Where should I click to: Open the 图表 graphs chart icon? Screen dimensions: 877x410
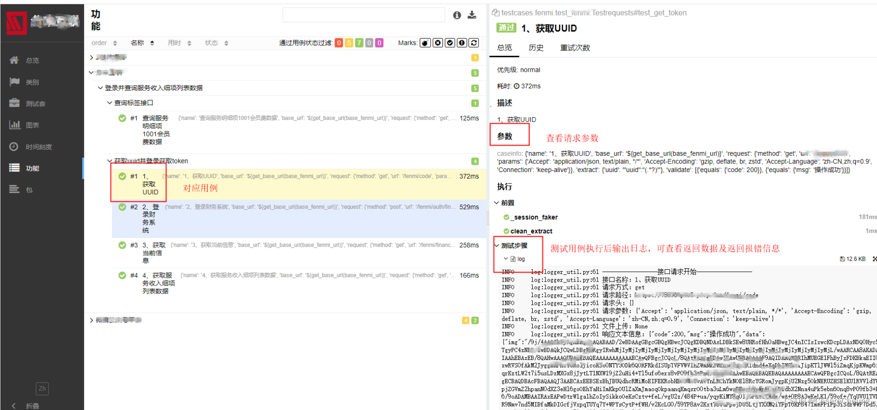[15, 125]
